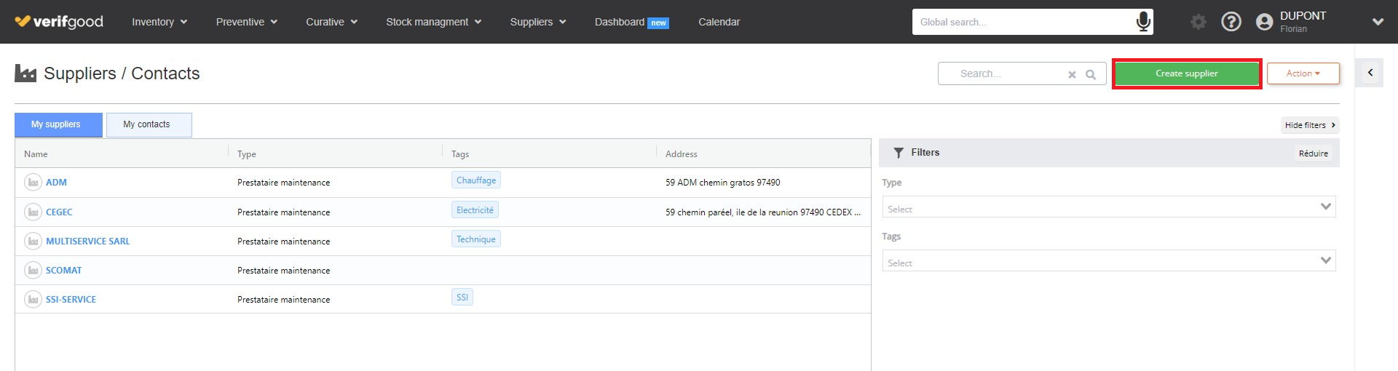Click the Chauffage tag
Image resolution: width=1398 pixels, height=371 pixels.
click(x=476, y=180)
